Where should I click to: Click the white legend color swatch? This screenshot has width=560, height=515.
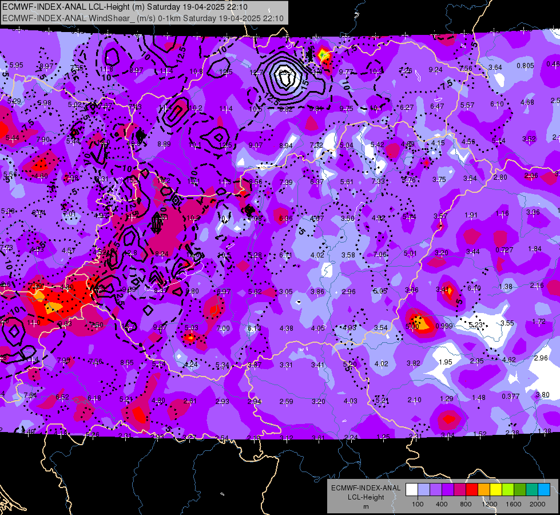[x=412, y=490]
